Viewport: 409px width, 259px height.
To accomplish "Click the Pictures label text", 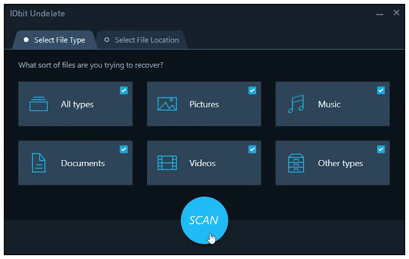I will (204, 104).
